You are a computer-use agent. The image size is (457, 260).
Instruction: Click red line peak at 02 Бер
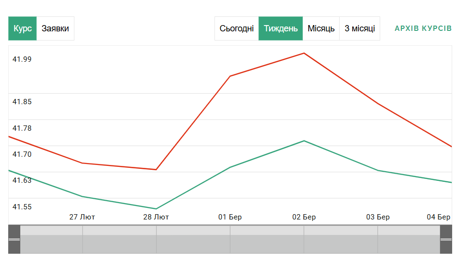coord(304,53)
